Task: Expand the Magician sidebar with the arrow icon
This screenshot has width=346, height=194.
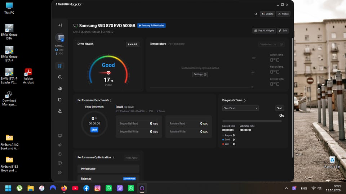Action: (60, 25)
